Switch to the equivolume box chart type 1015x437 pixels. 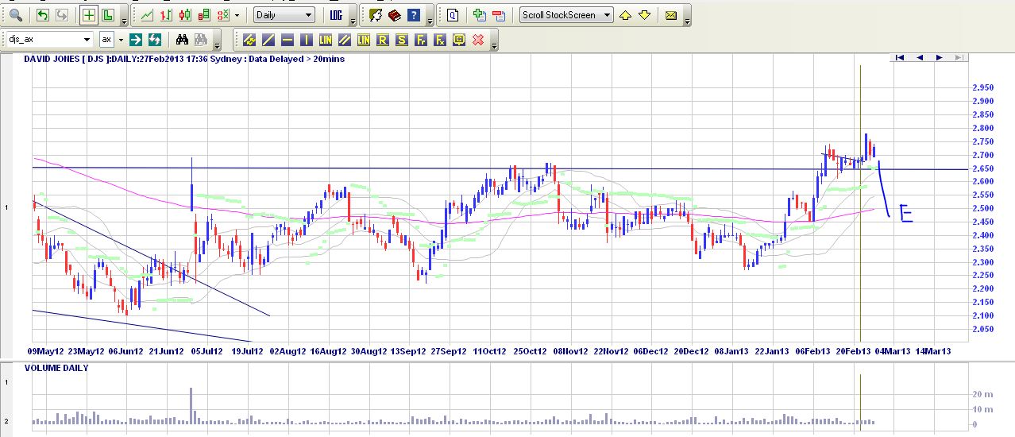[204, 15]
